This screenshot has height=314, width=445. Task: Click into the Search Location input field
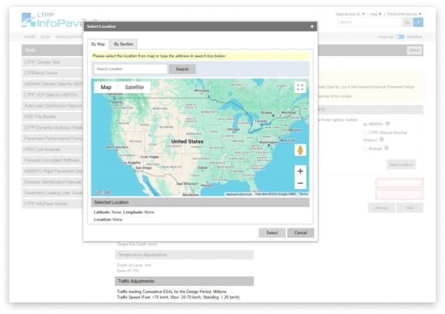(x=130, y=69)
